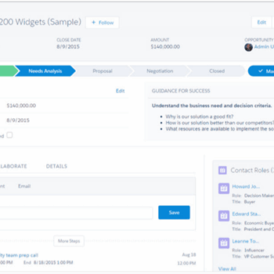
Task: Open the Leanne To... contact link
Action: 245,241
